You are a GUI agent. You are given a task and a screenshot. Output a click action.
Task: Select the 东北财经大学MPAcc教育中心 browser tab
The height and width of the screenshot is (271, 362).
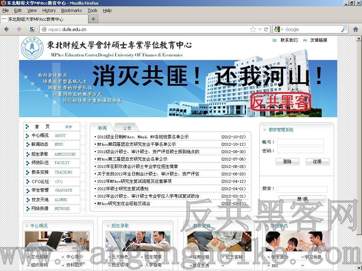(x=44, y=19)
